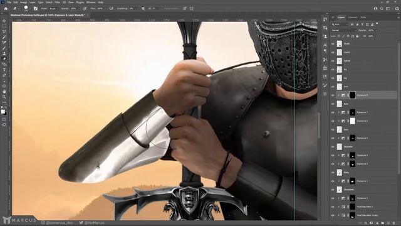Viewport: 401px width, 226px height.
Task: Click the Exposure 3 layer mask thumbnail
Action: point(352,164)
